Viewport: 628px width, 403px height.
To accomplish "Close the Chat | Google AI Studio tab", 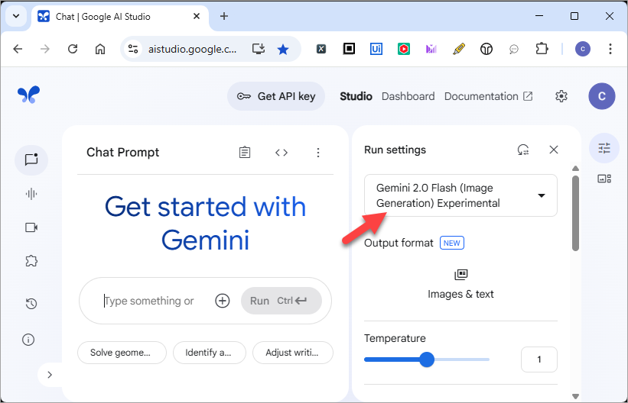I will (197, 16).
